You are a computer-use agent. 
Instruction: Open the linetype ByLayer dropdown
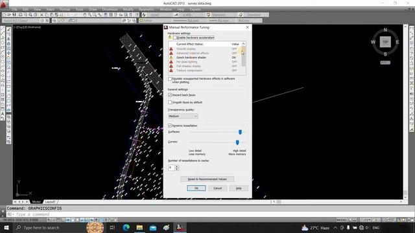(189, 20)
